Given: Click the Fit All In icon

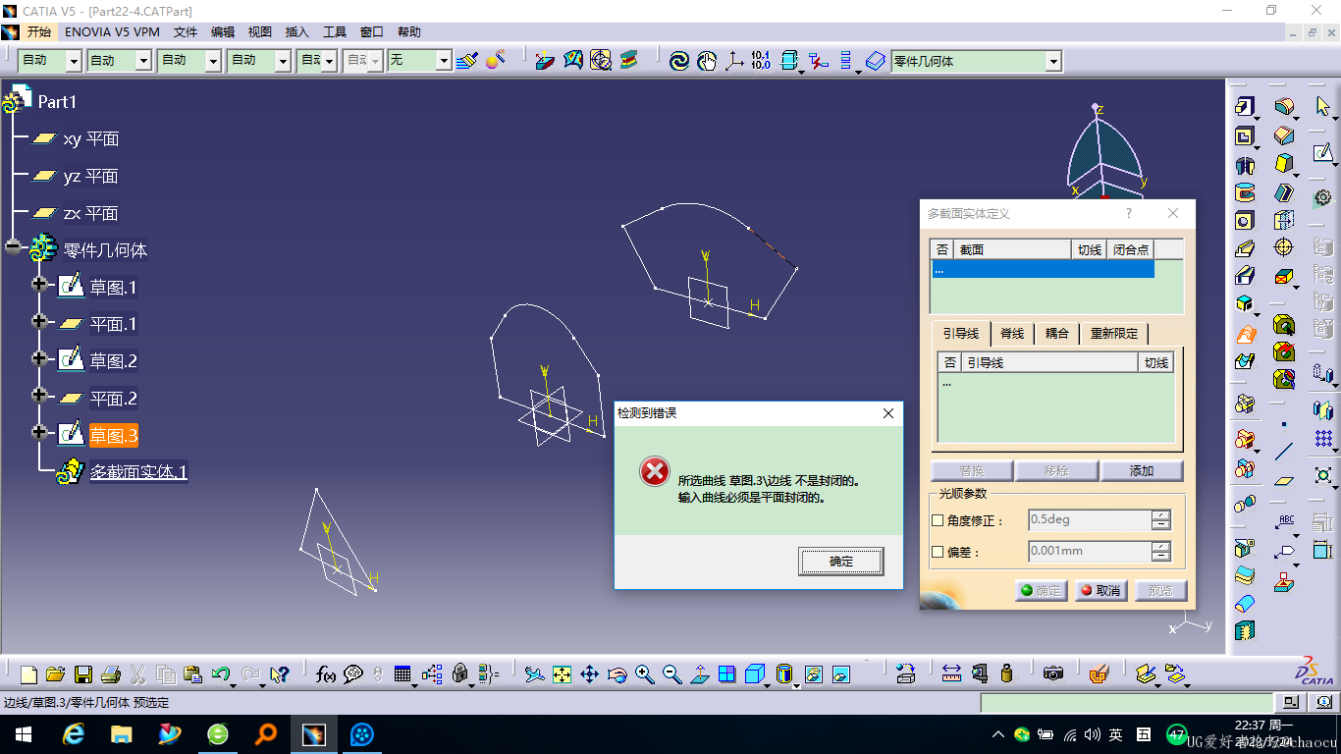Looking at the screenshot, I should pos(562,674).
